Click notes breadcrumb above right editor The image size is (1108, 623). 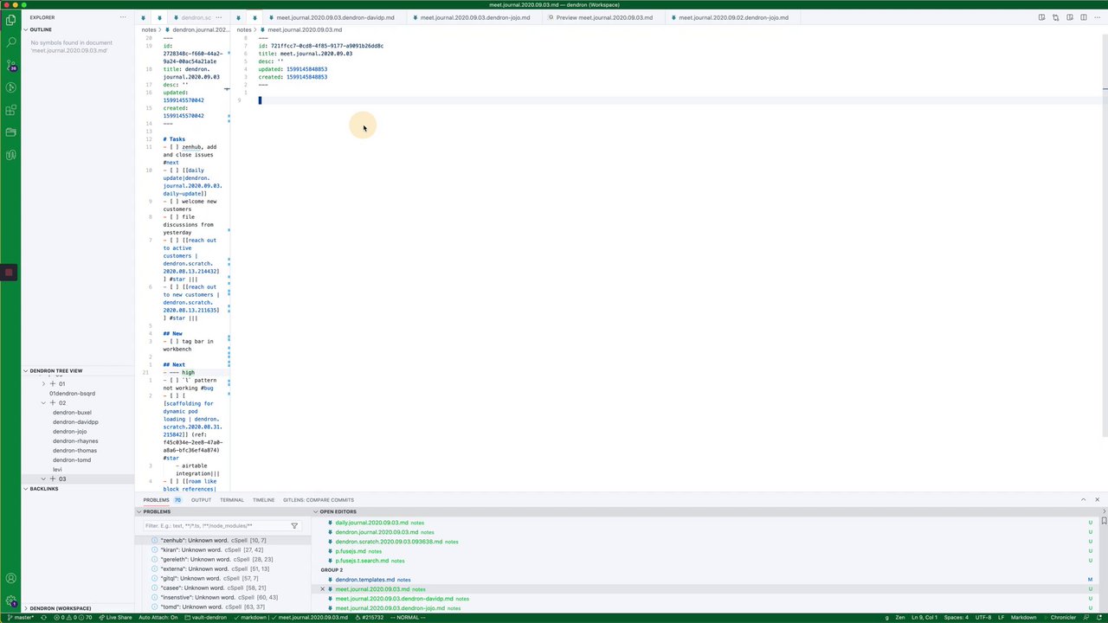pos(244,29)
